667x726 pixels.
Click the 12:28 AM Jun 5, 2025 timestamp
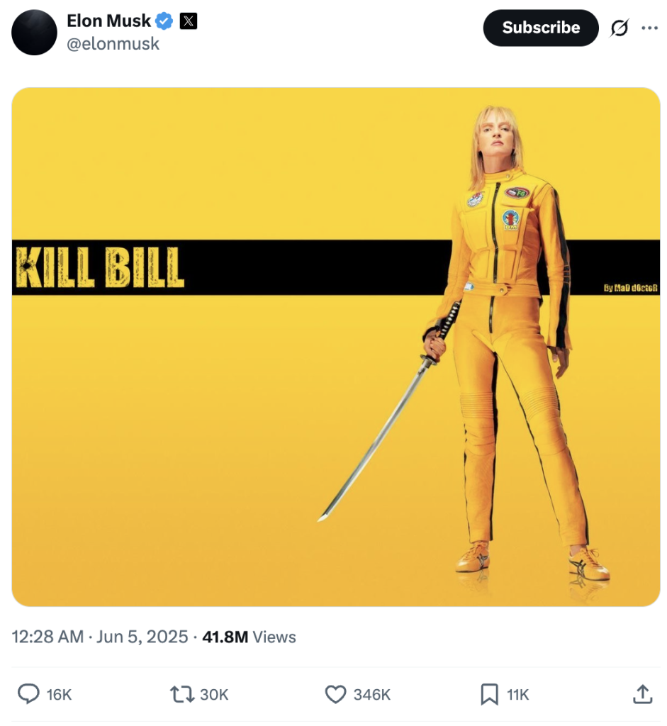[100, 637]
